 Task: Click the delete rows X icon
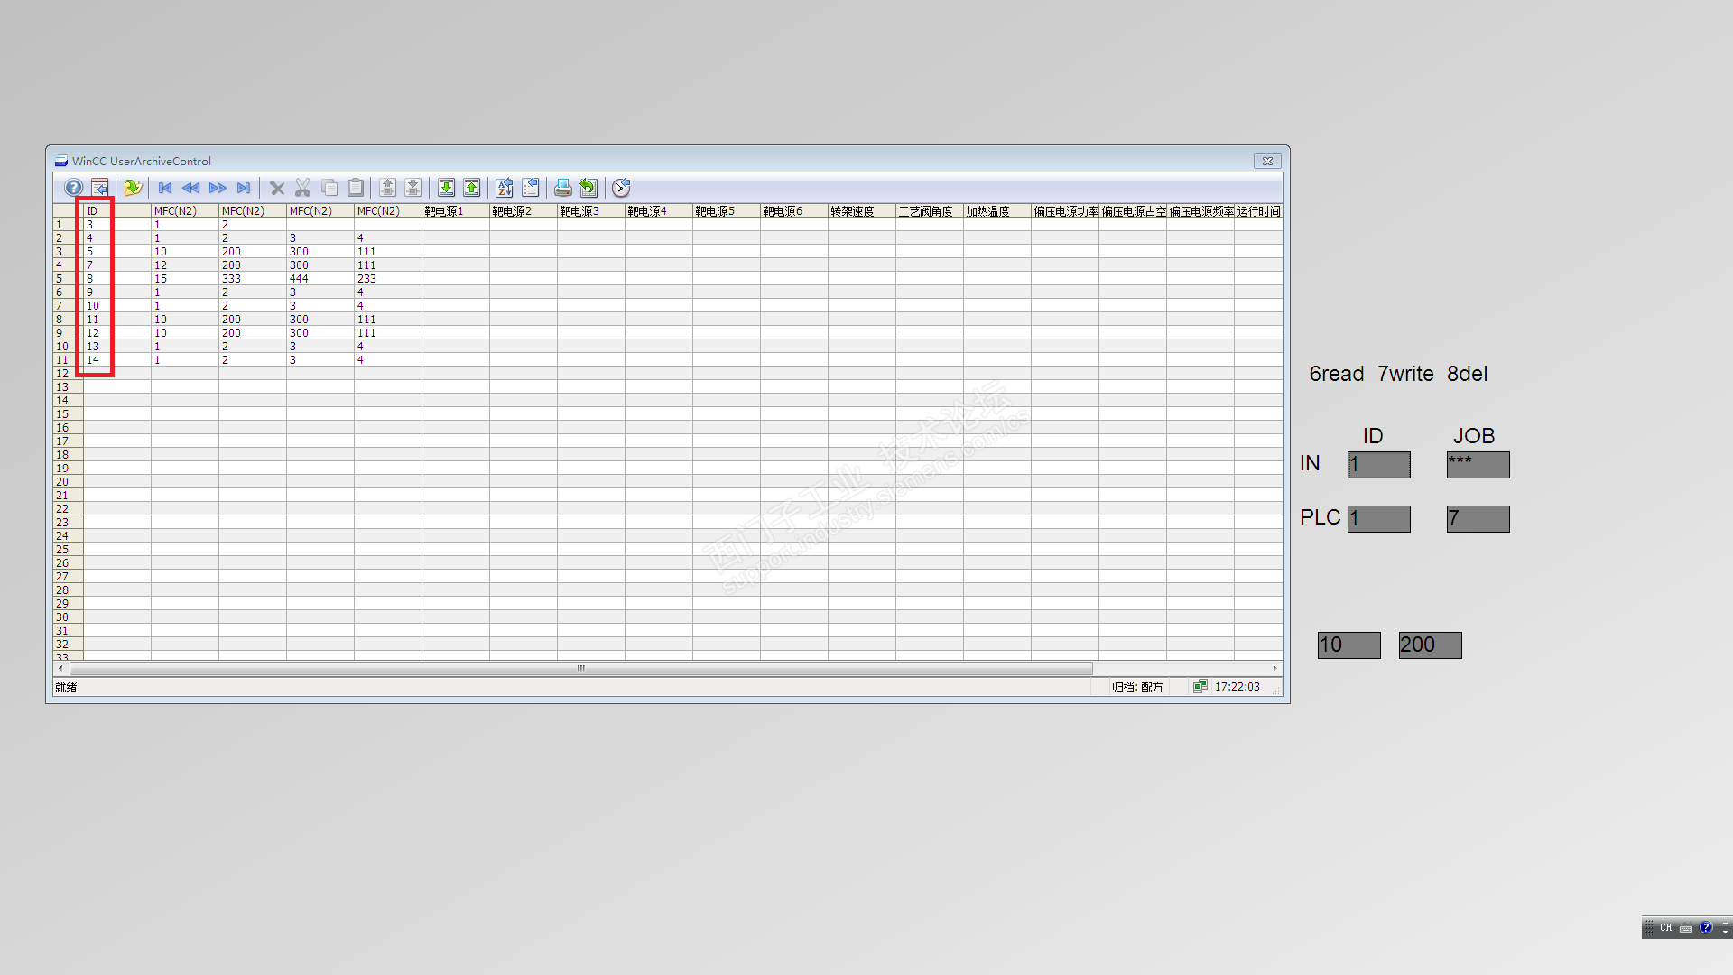[x=277, y=188]
